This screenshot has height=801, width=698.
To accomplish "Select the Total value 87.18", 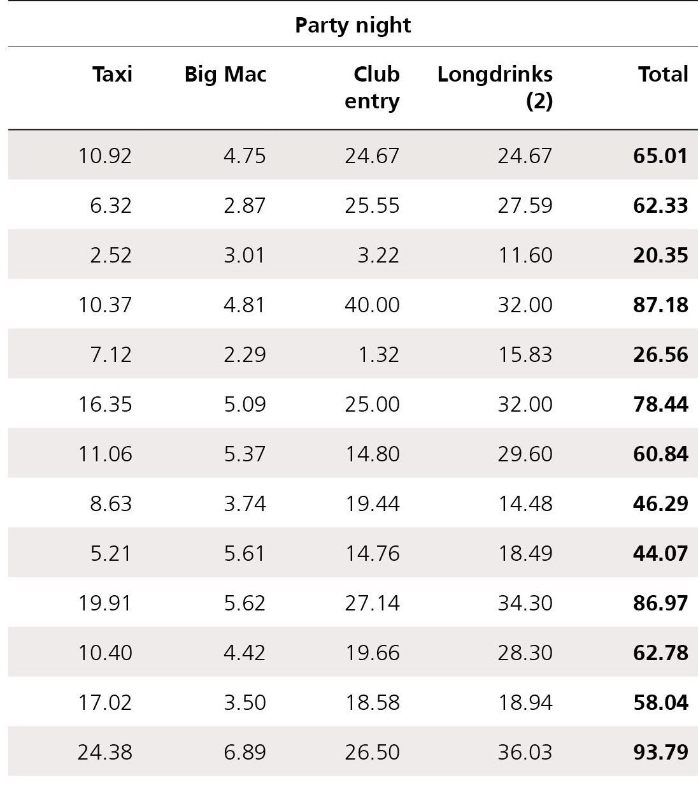I will coord(660,305).
